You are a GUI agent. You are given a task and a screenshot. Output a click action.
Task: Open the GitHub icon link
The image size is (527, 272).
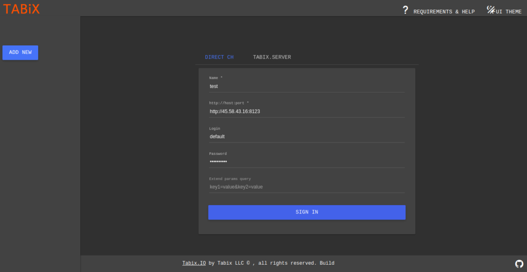519,264
